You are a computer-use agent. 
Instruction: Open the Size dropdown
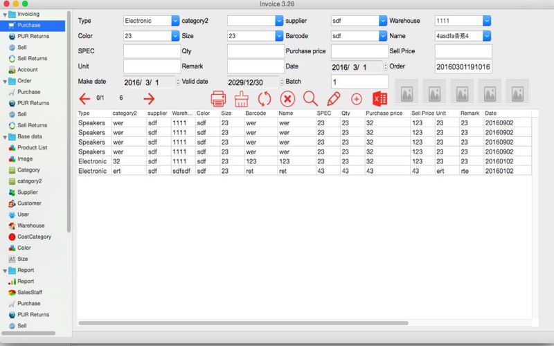279,36
